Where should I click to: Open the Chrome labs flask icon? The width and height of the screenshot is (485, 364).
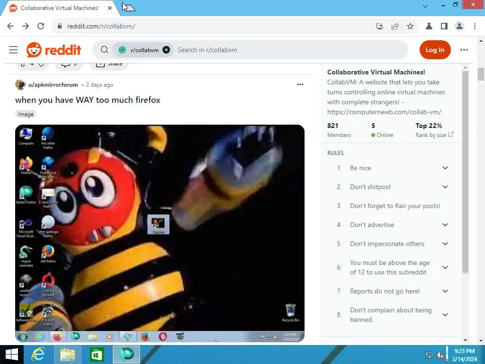click(x=429, y=27)
